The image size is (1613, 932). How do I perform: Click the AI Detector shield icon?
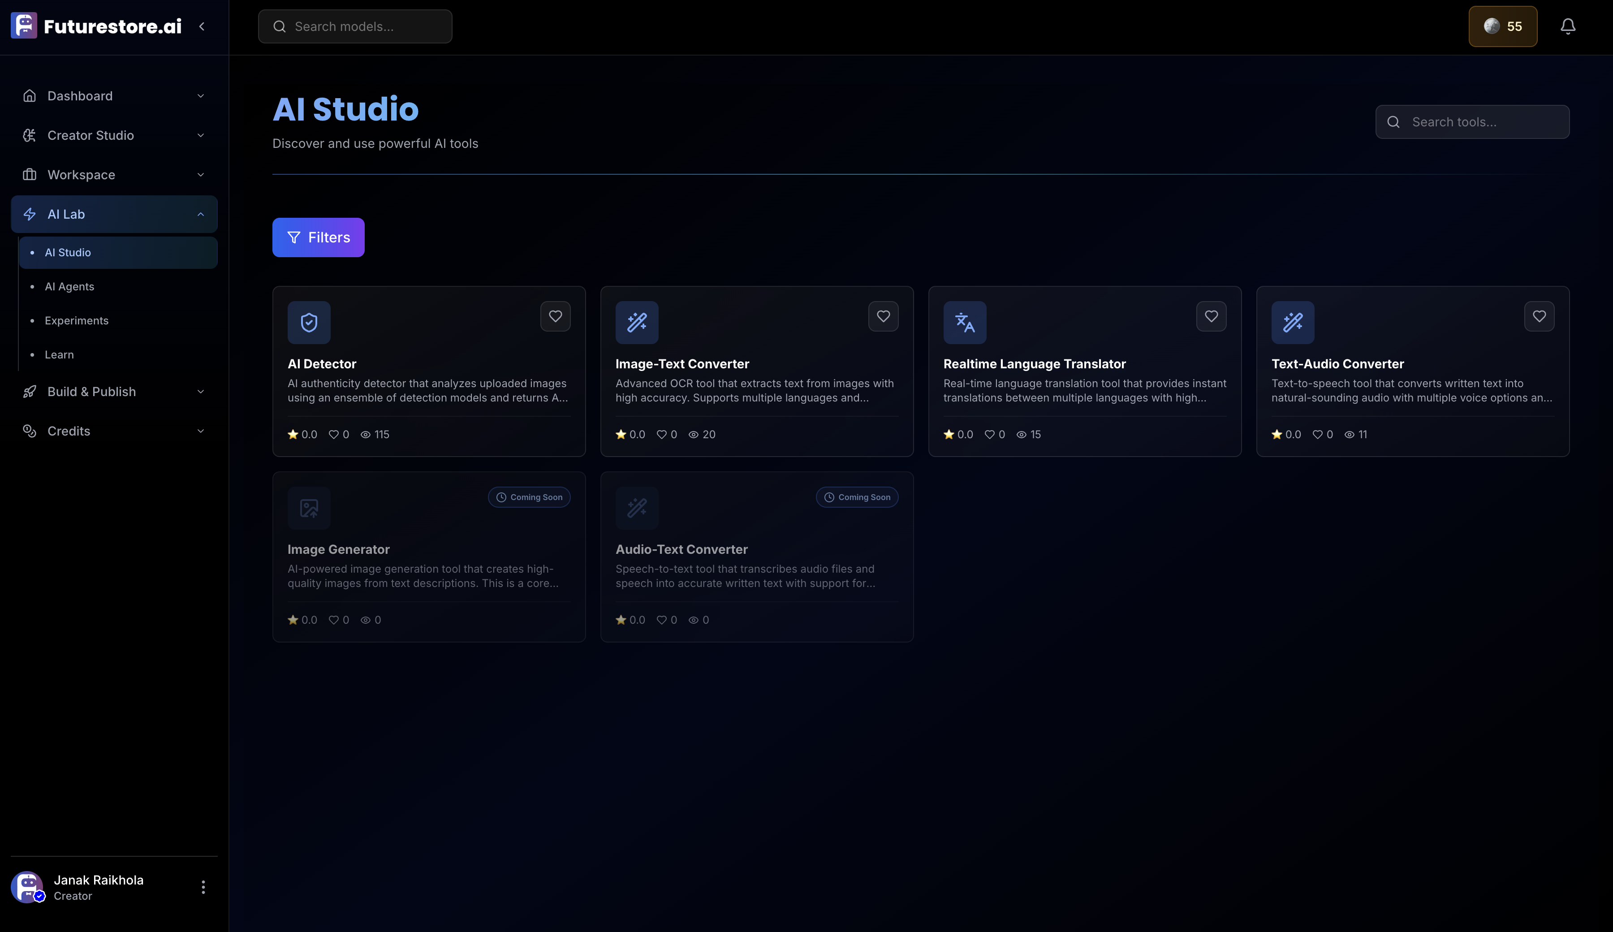pos(309,323)
